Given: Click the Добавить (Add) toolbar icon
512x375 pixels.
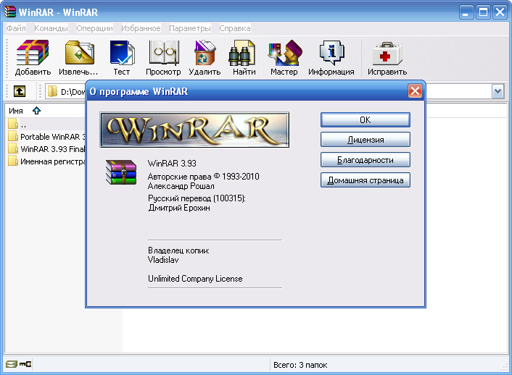Looking at the screenshot, I should point(33,58).
